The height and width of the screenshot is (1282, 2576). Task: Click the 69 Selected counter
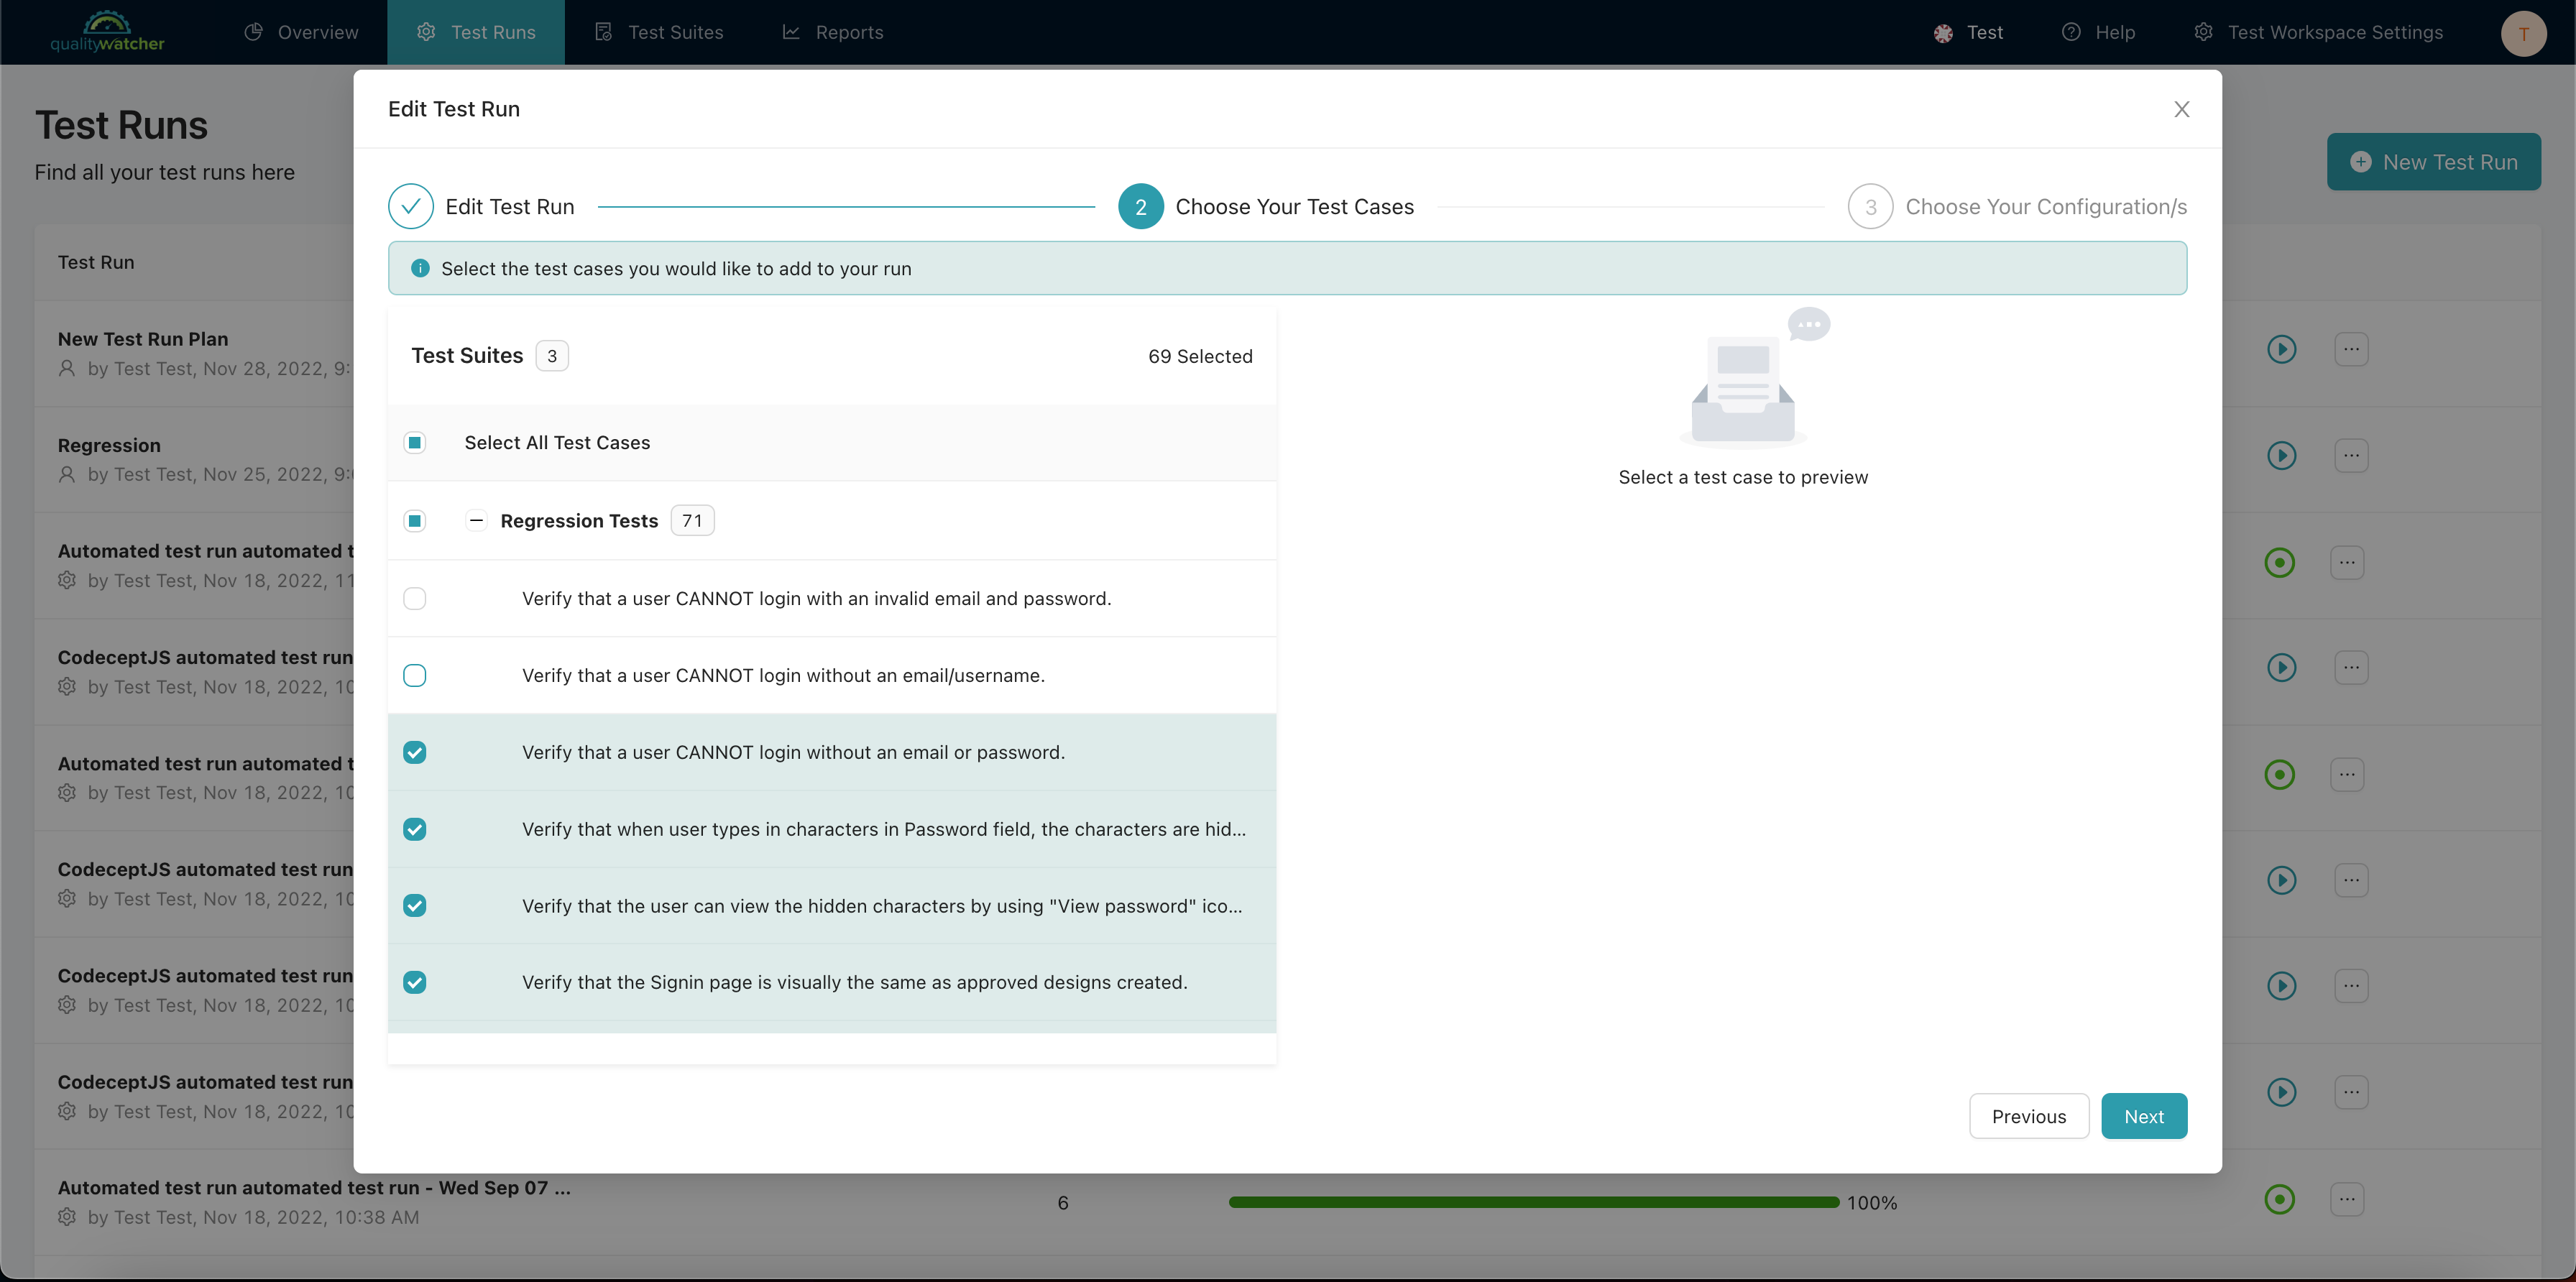[1200, 356]
